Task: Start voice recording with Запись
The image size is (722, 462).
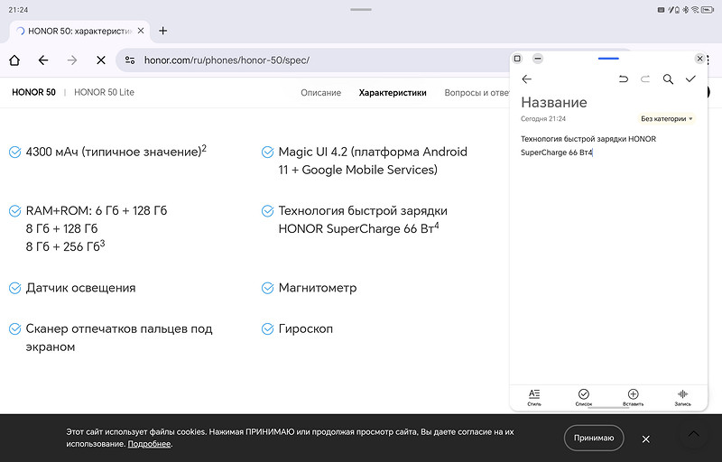Action: coord(683,397)
